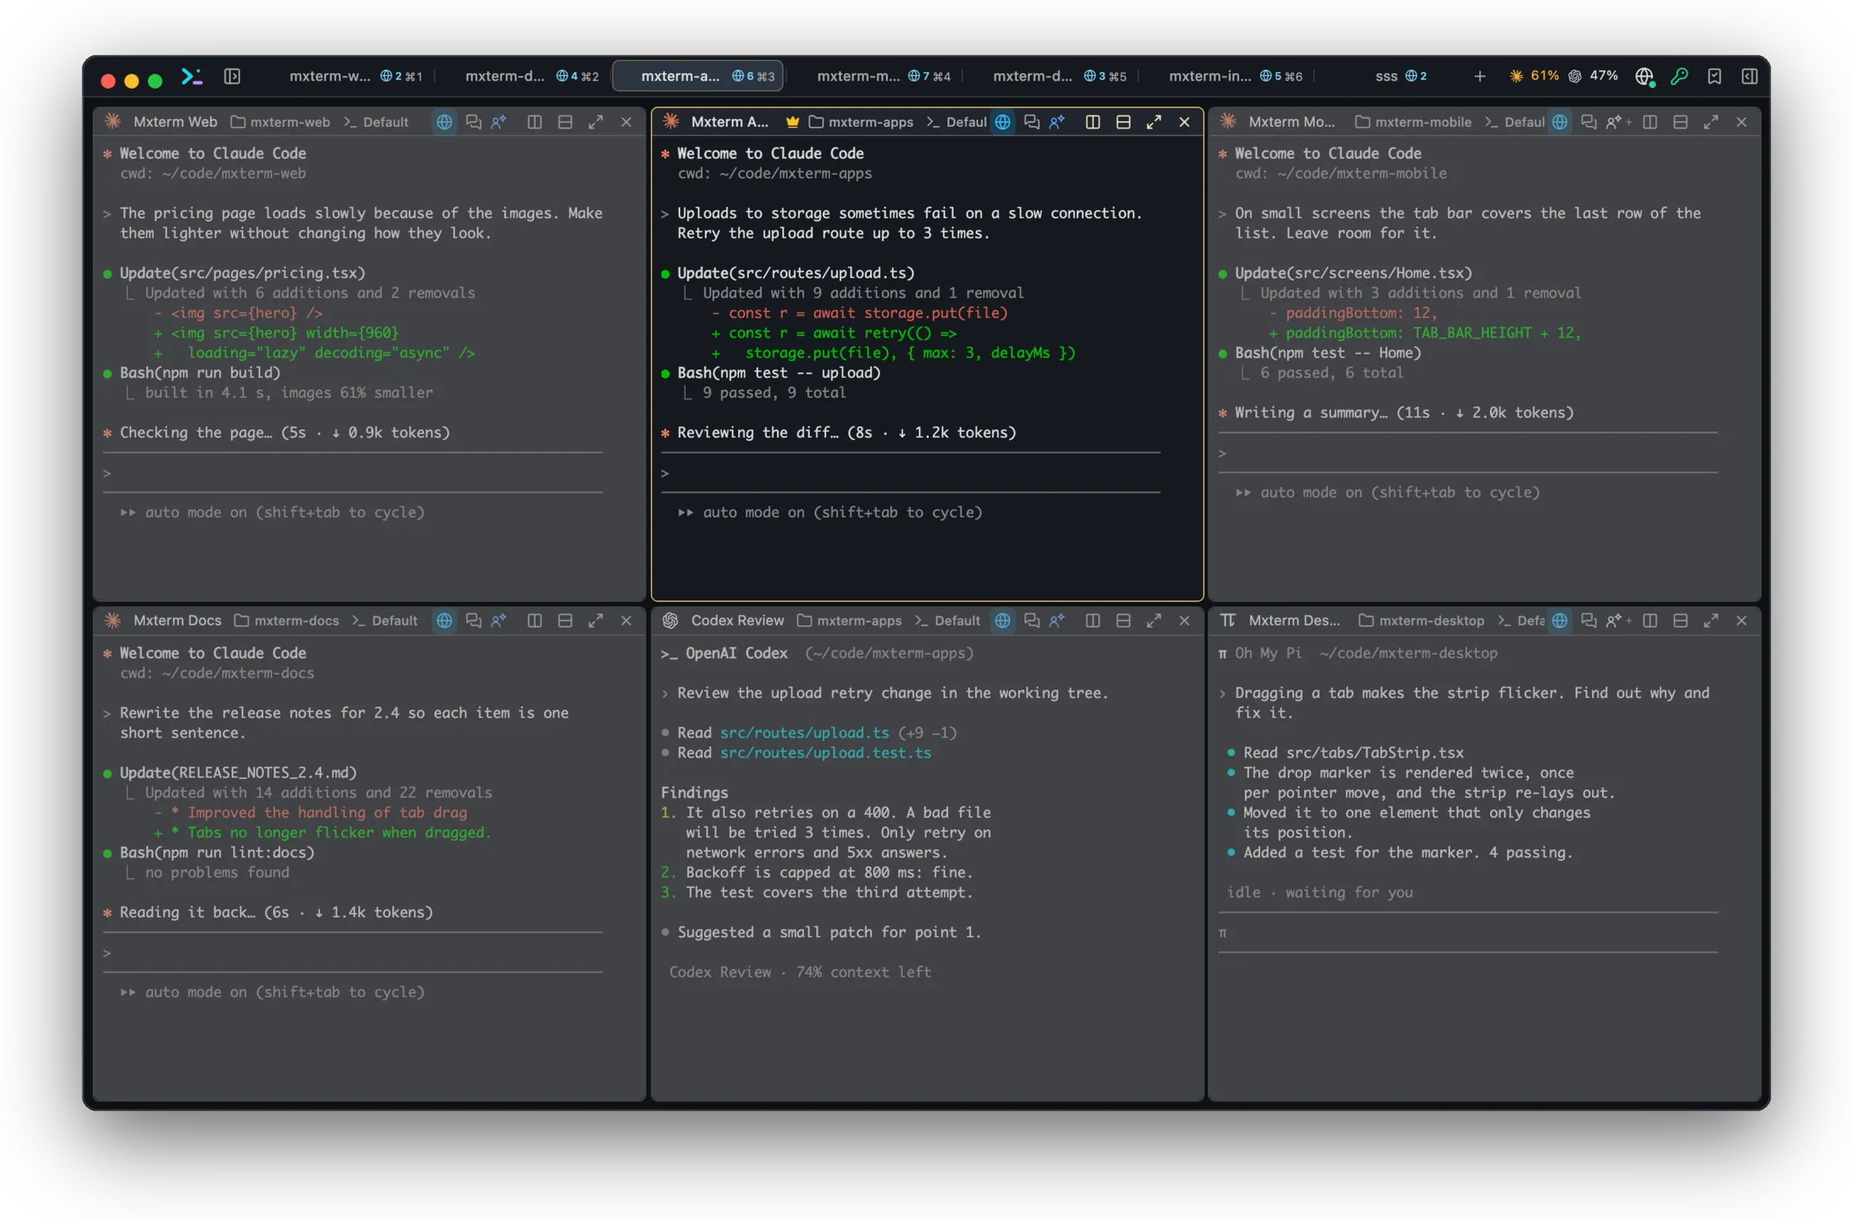This screenshot has height=1220, width=1853.
Task: Open mxterm-mobile folder selector
Action: [1413, 122]
